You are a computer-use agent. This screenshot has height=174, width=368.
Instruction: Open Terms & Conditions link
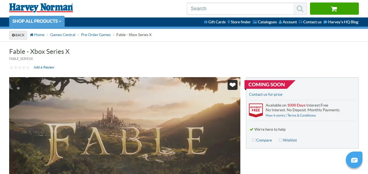(301, 115)
